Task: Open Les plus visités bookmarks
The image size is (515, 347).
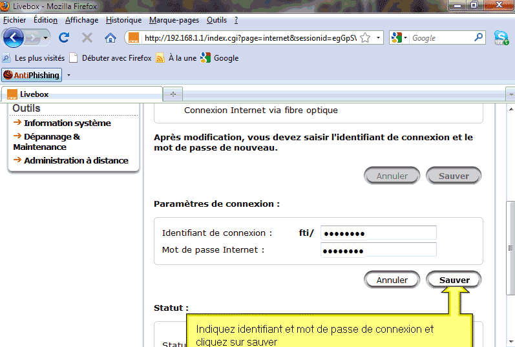Action: point(34,58)
